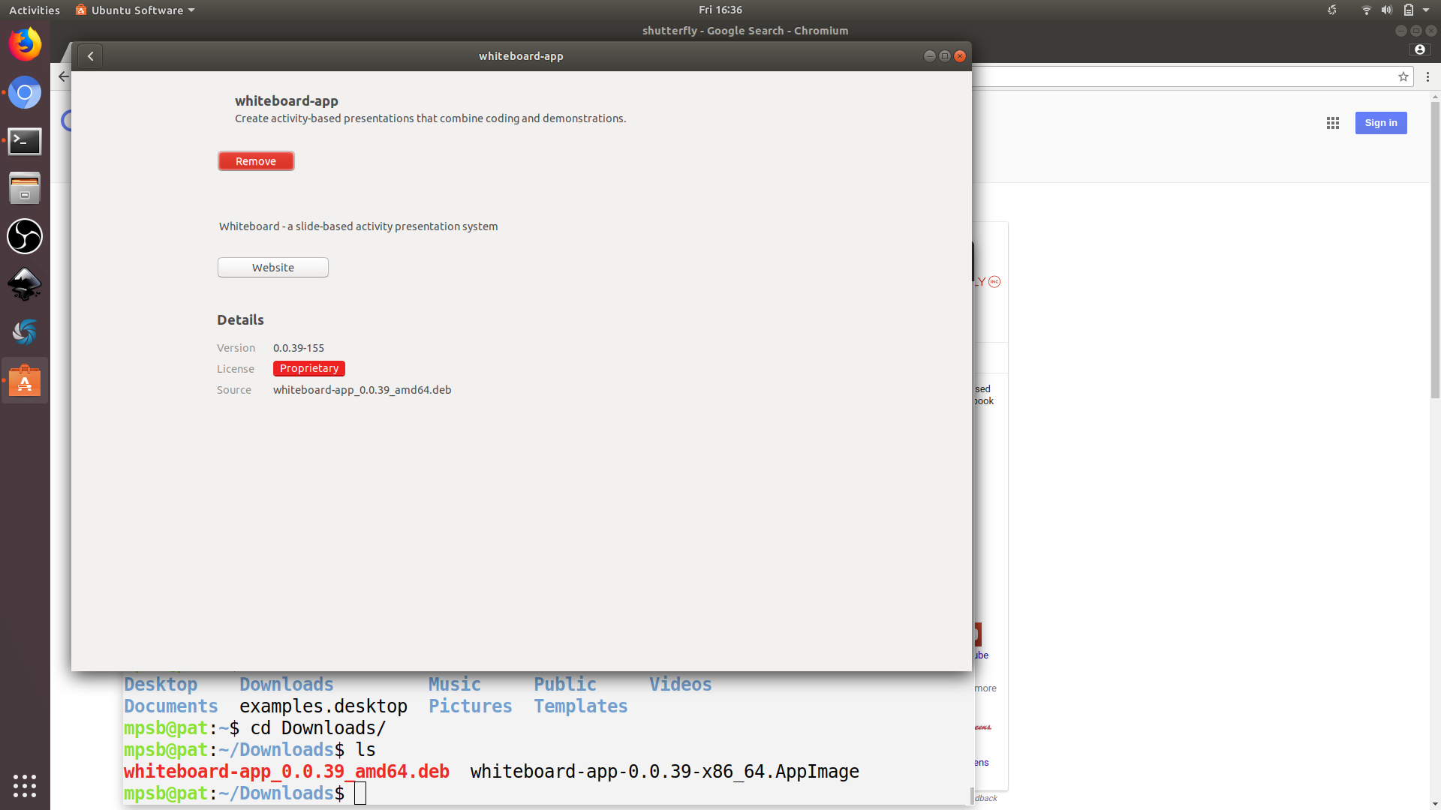Viewport: 1441px width, 810px height.
Task: Click the Shutter indicator in the top panel
Action: 1332,10
